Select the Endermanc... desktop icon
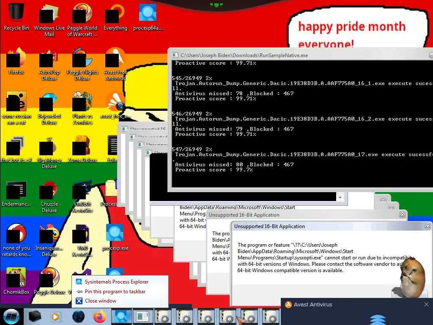This screenshot has width=433, height=325. click(x=16, y=193)
